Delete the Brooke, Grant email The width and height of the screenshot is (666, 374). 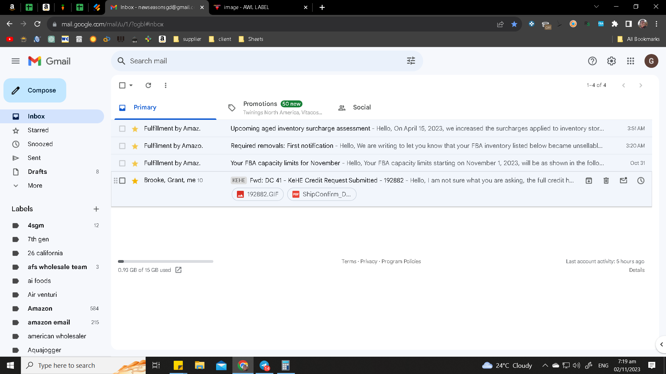606,180
